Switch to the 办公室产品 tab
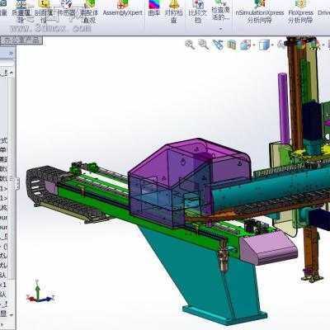Image resolution: width=330 pixels, height=330 pixels. (21, 40)
